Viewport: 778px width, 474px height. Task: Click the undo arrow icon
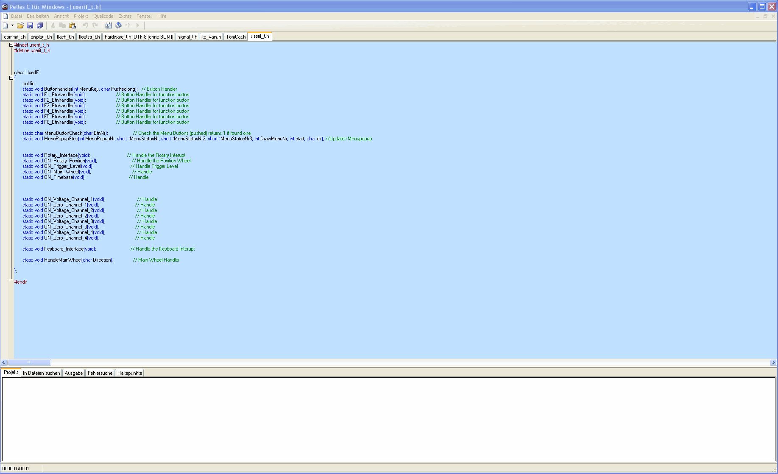pos(85,25)
